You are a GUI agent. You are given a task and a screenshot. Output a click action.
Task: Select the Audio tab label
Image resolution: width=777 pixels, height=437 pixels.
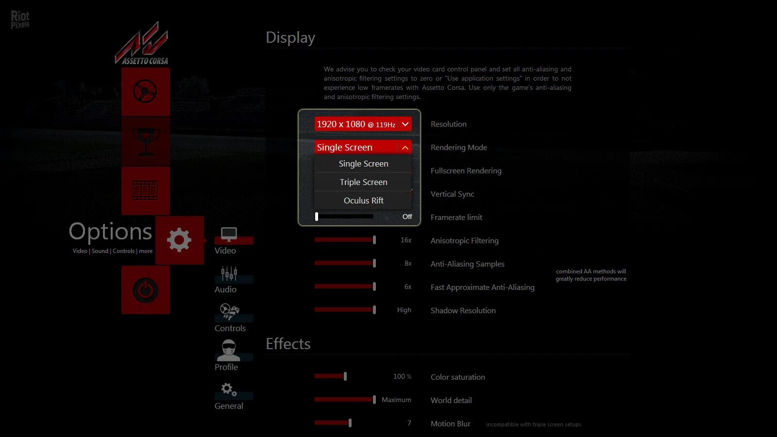point(225,289)
